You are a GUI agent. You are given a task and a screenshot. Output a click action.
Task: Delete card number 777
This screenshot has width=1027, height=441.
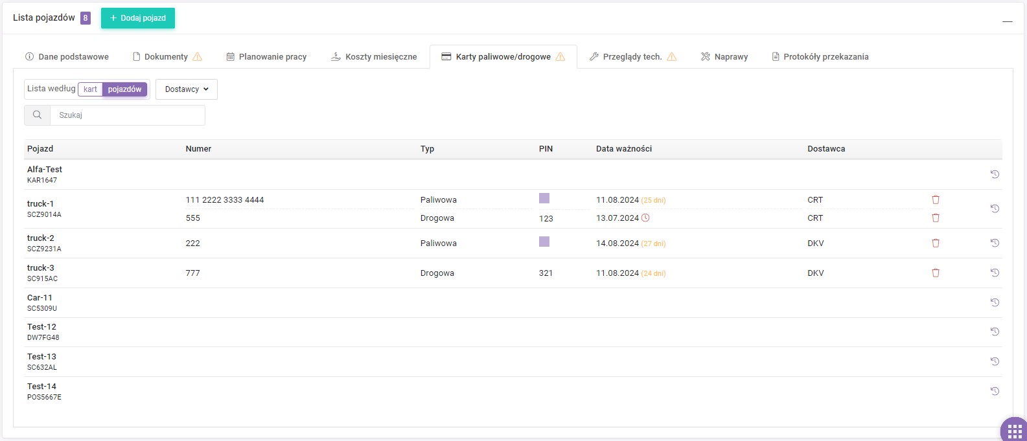[x=936, y=273]
